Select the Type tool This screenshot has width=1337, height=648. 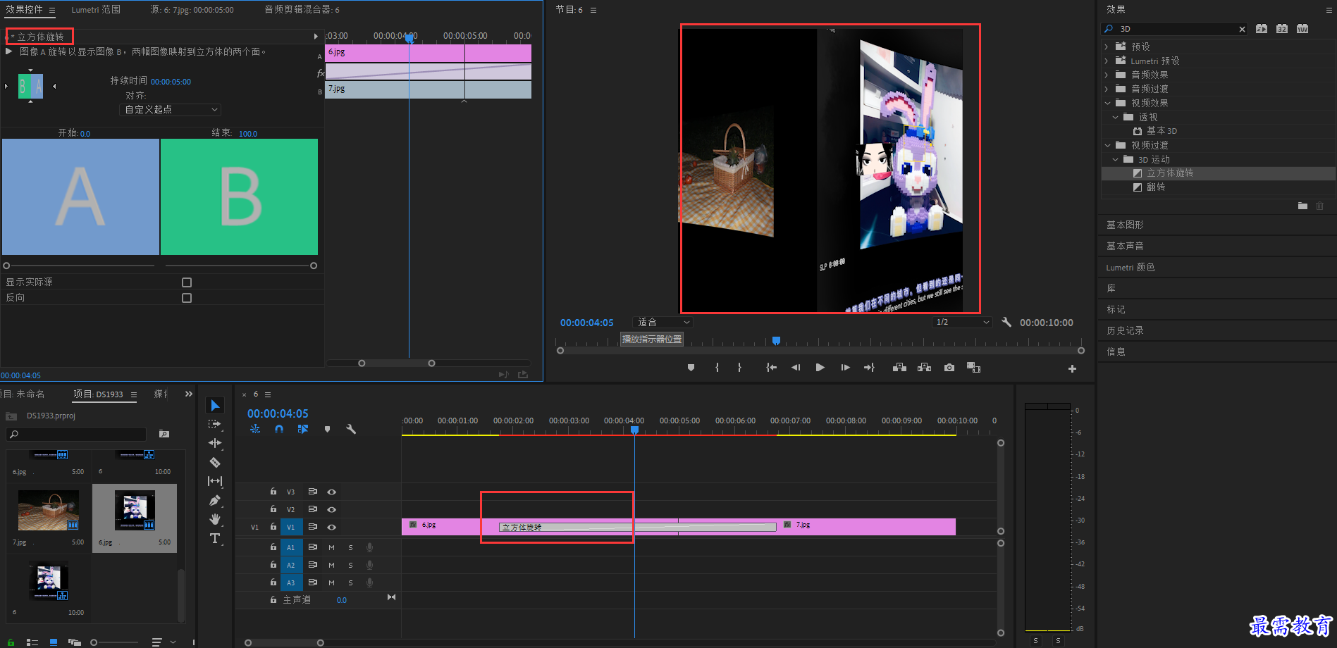pos(215,538)
